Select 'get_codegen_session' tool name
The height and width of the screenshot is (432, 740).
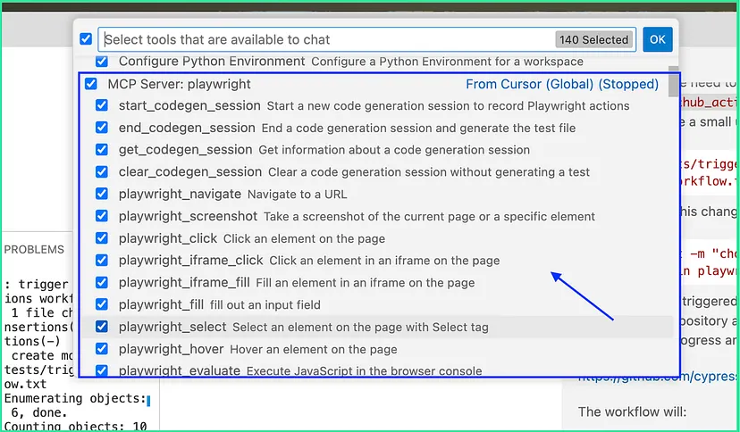[x=186, y=150]
